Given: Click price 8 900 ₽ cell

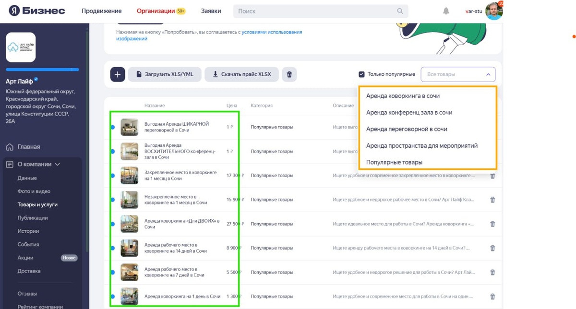Looking at the screenshot, I should [233, 248].
